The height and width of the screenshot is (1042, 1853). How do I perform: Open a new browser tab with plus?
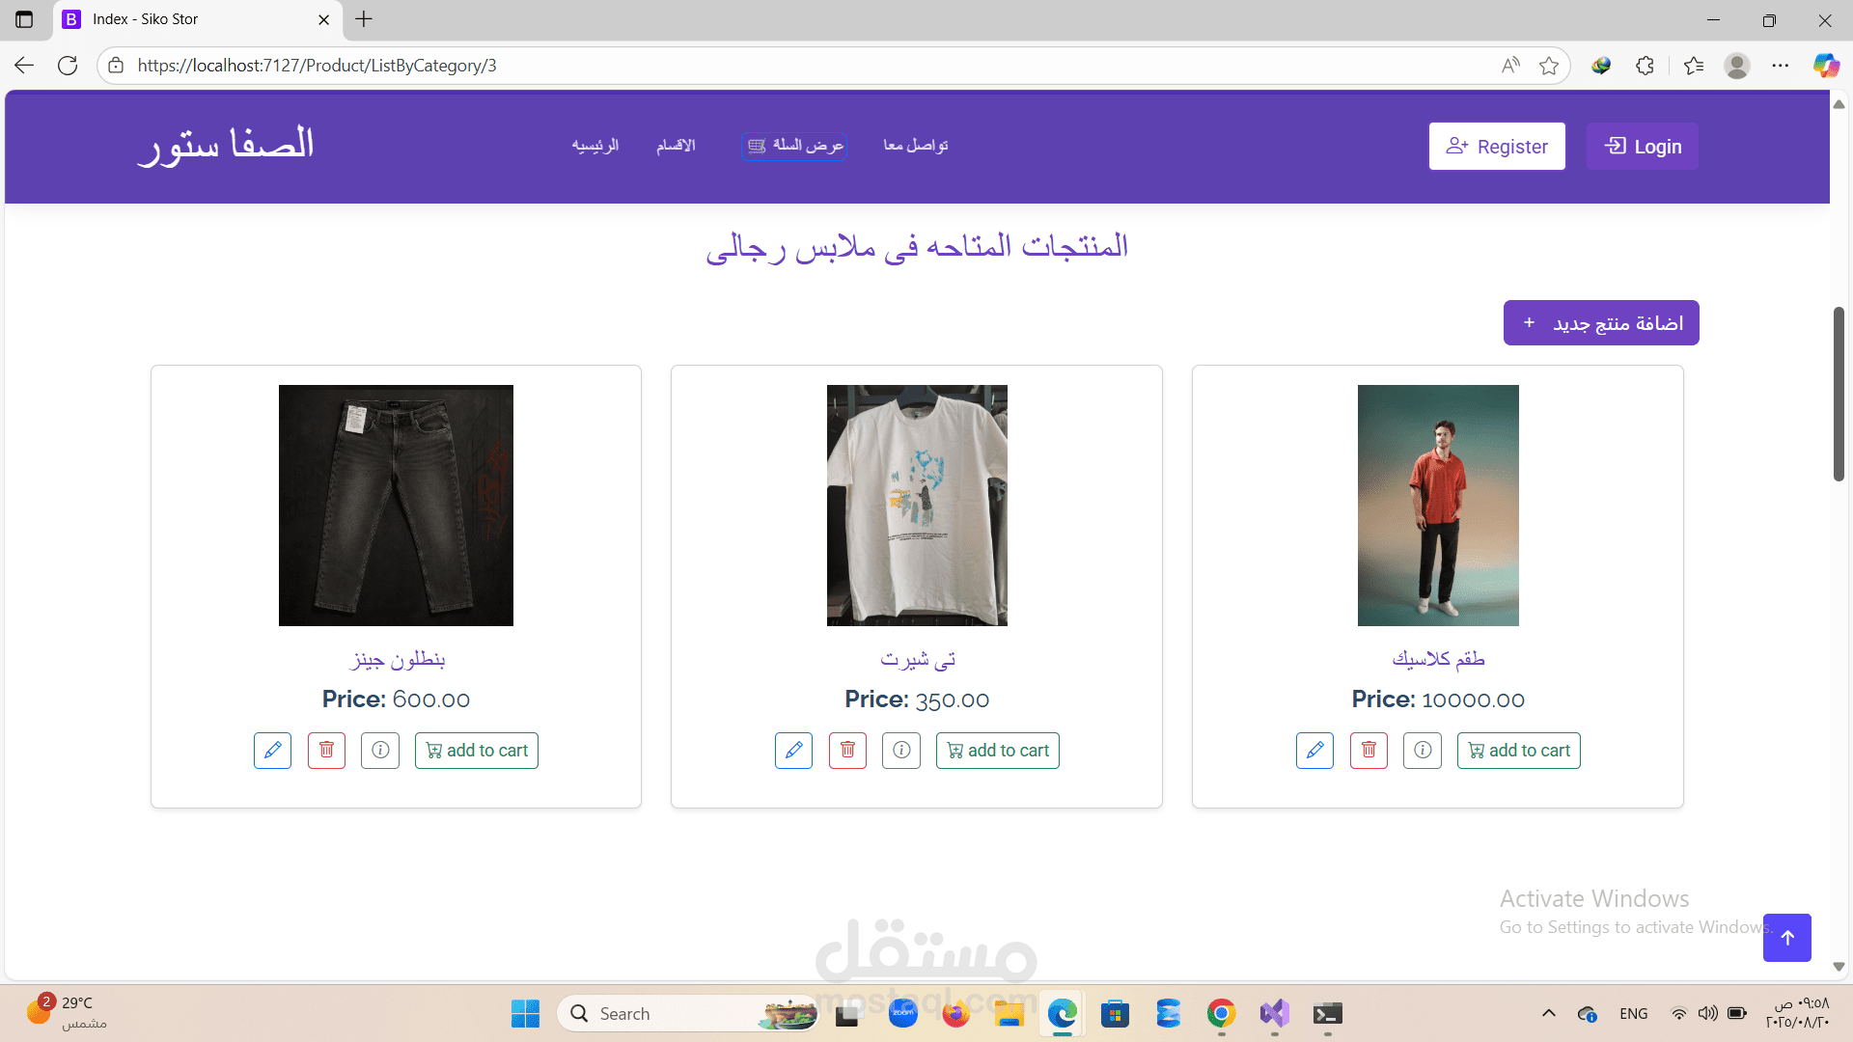coord(364,19)
